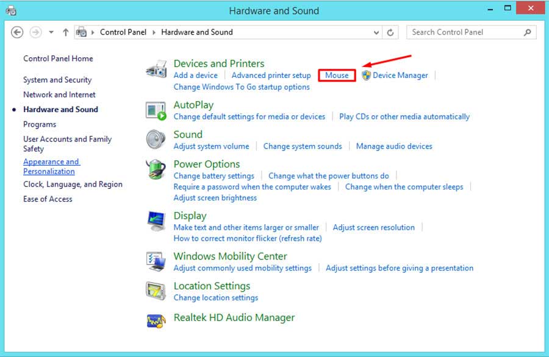Open Make text and other items larger
Screen dimensions: 549x357
[x=246, y=228]
